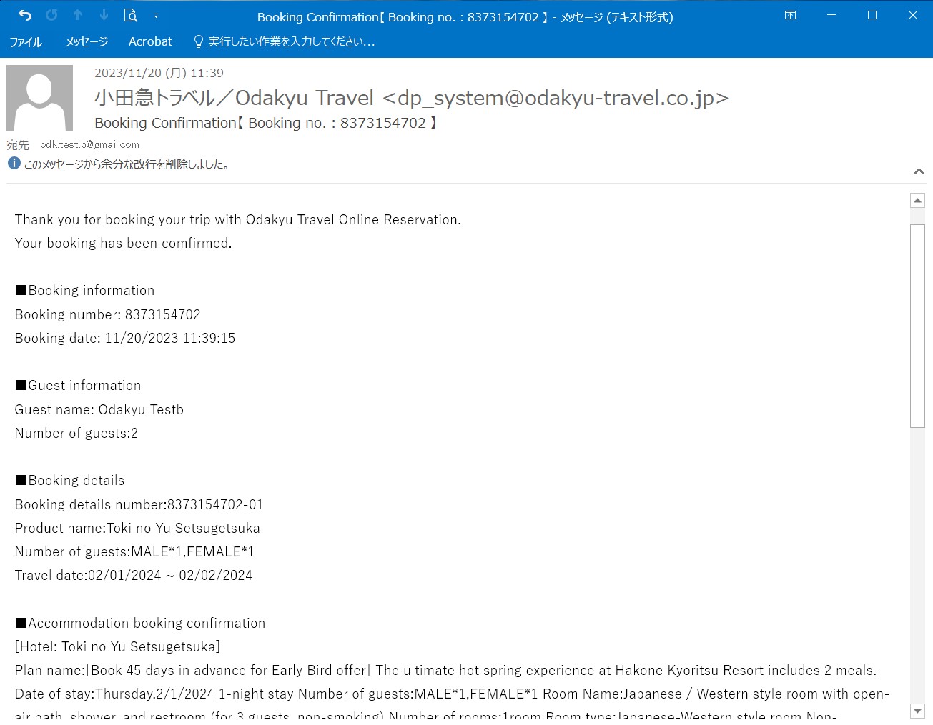Click the scrollbar up arrow
933x725 pixels.
pyautogui.click(x=917, y=201)
